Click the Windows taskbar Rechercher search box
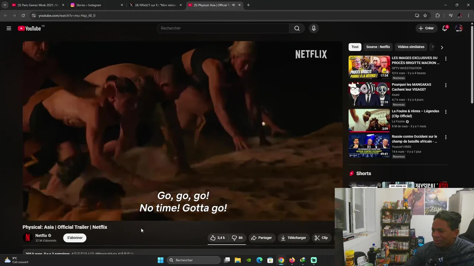 (194, 260)
